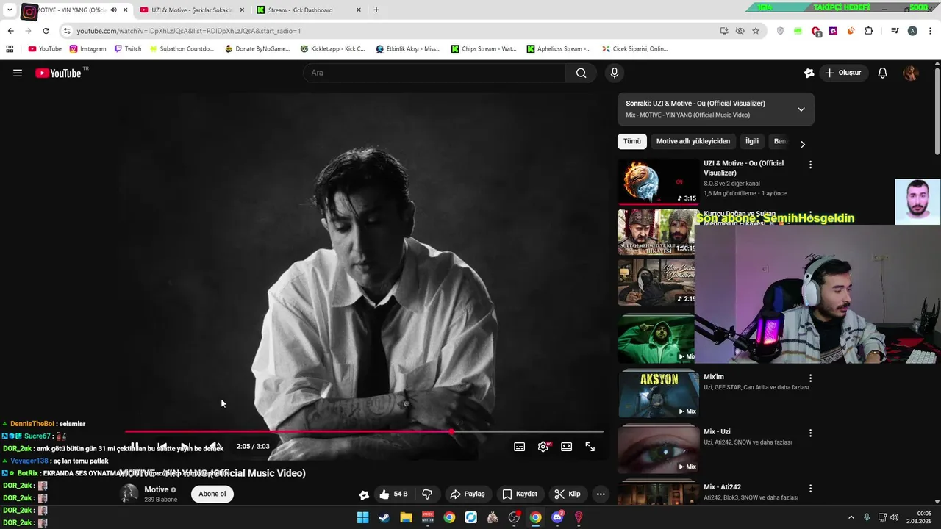
Task: Click the browser address bar URL
Action: coord(188,31)
